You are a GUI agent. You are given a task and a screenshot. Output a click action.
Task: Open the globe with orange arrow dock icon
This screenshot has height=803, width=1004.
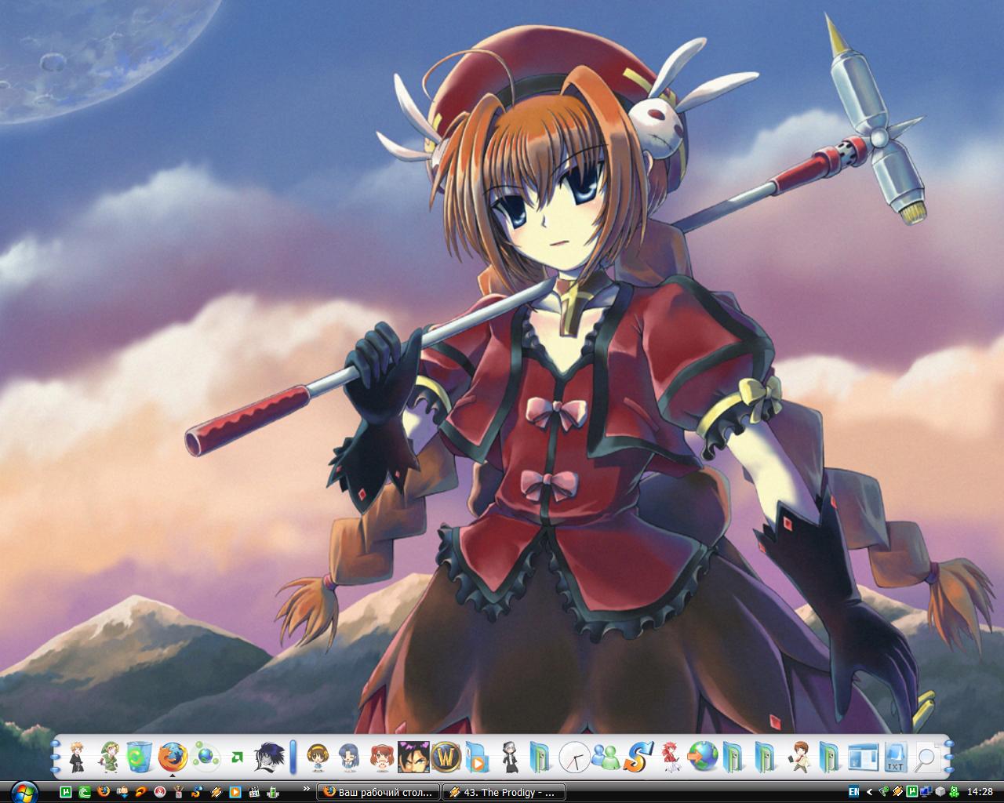pyautogui.click(x=703, y=757)
